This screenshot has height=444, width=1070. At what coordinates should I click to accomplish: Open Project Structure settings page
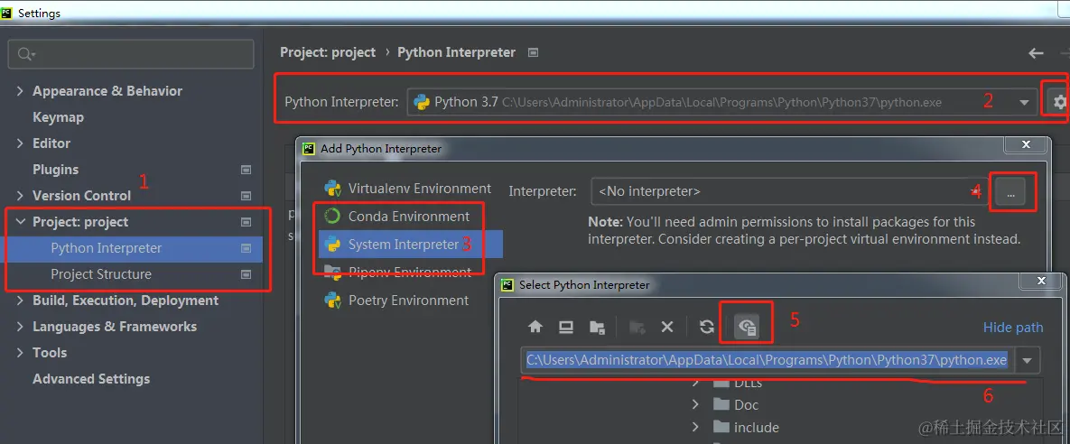[x=101, y=274]
